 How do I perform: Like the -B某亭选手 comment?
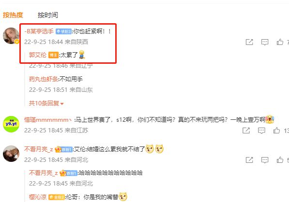coord(280,42)
